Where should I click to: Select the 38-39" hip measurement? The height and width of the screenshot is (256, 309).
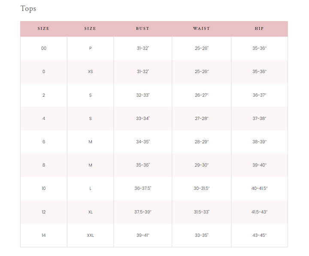pos(259,142)
